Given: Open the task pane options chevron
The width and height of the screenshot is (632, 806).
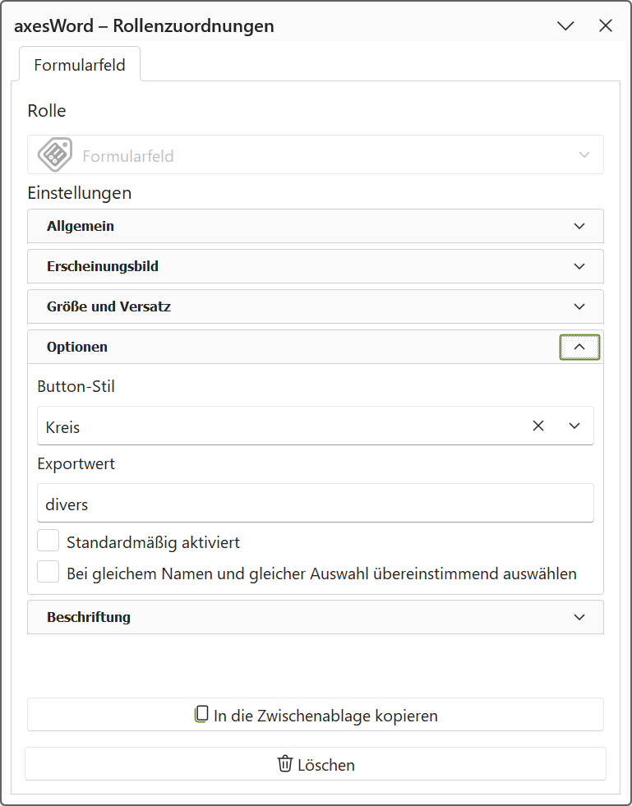Looking at the screenshot, I should [x=565, y=25].
